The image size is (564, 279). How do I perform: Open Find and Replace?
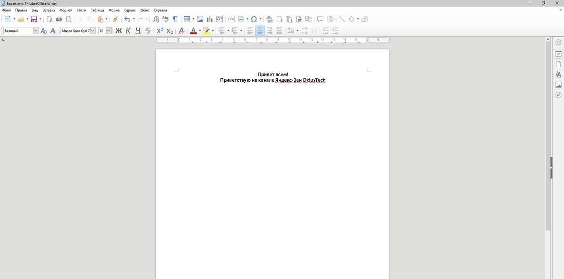pos(157,19)
